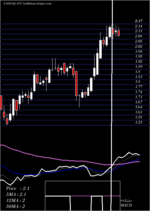The width and height of the screenshot is (150, 211).
Task: Click the 2.08 price axis label
Action: (139, 36)
